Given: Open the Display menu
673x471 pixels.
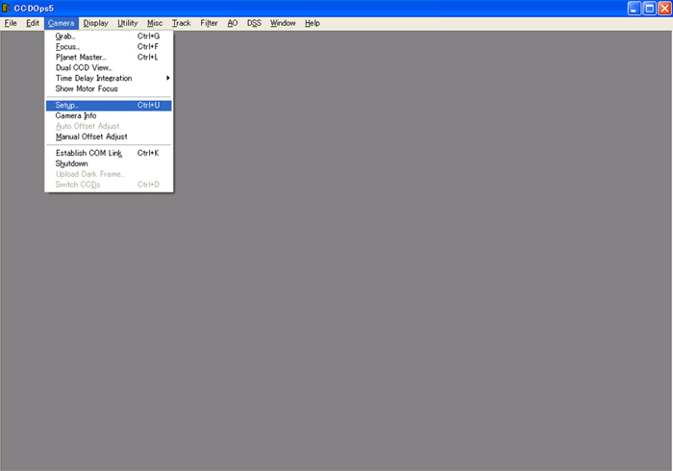Looking at the screenshot, I should point(95,23).
